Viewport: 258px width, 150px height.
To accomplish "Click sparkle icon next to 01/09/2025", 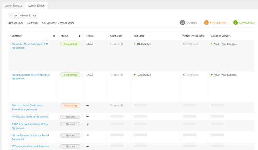I will (x=135, y=44).
